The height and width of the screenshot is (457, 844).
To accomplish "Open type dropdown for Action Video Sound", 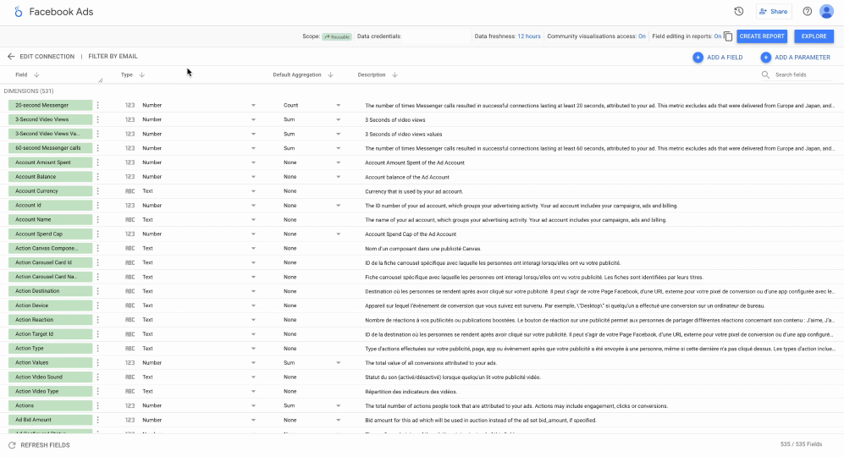I will pyautogui.click(x=253, y=377).
